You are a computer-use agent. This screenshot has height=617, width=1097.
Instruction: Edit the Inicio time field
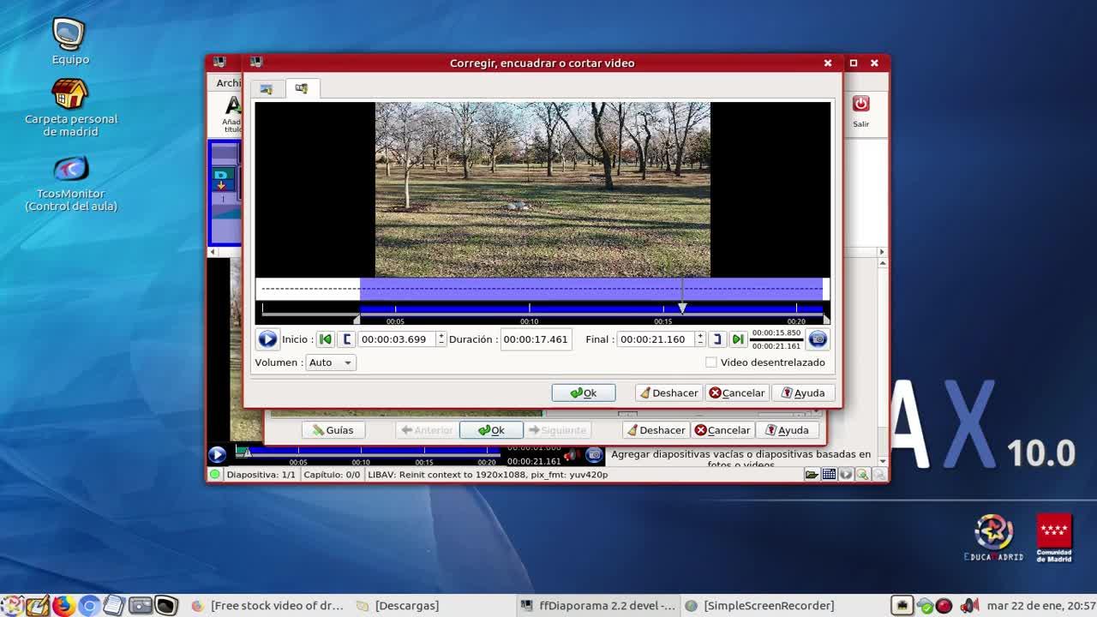pos(397,339)
